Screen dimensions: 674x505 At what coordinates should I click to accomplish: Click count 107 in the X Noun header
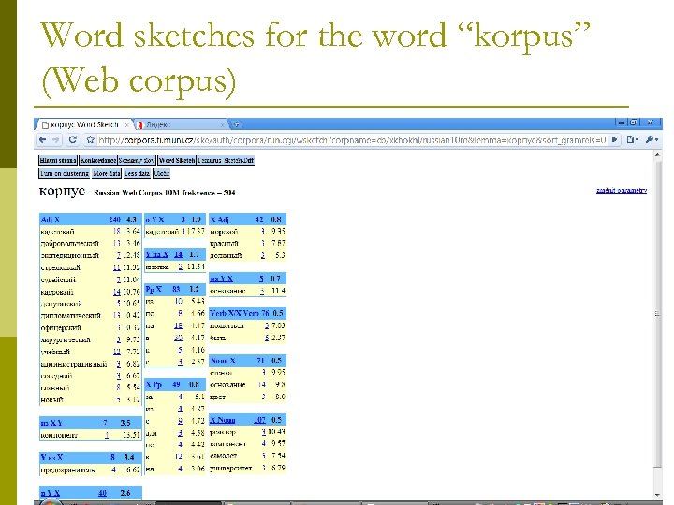click(259, 420)
